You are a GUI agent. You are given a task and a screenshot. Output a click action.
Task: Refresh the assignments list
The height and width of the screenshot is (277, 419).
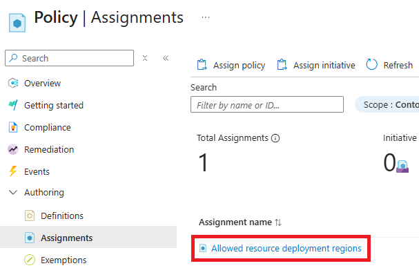pyautogui.click(x=389, y=65)
